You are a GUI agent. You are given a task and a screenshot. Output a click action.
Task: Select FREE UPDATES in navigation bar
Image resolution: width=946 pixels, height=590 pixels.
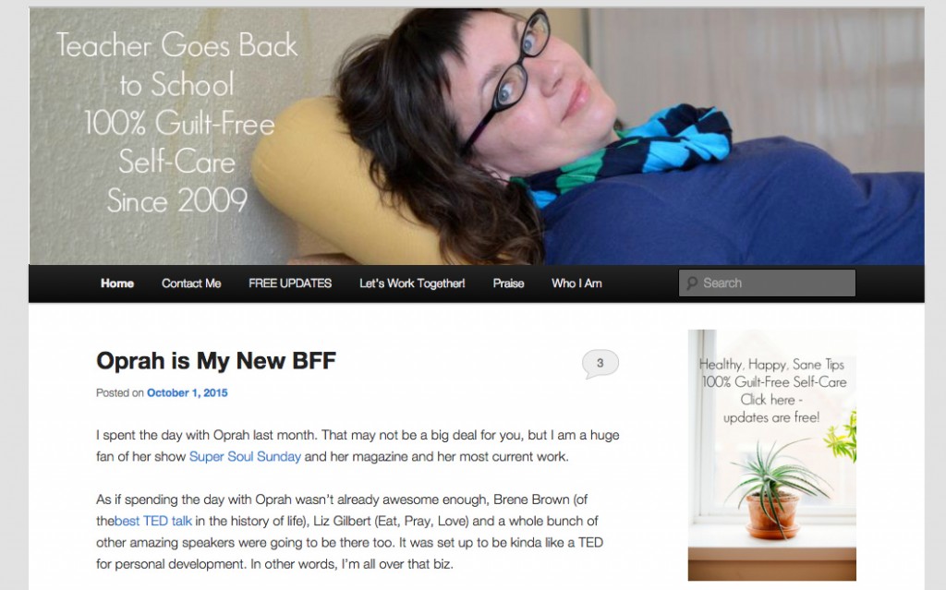(290, 283)
